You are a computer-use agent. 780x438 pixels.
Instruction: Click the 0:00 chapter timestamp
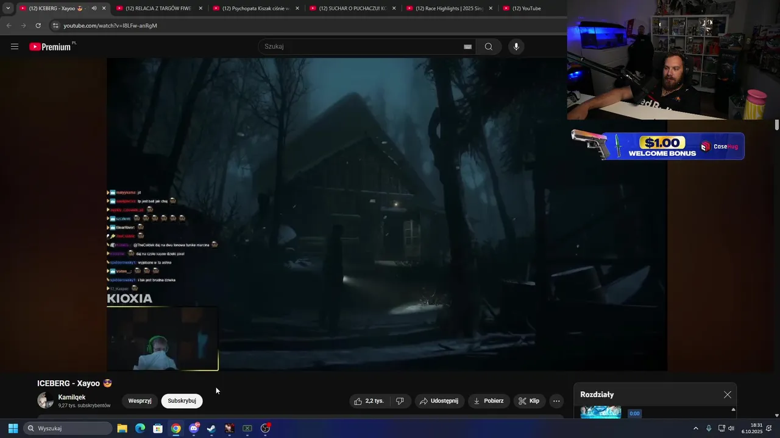tap(634, 414)
